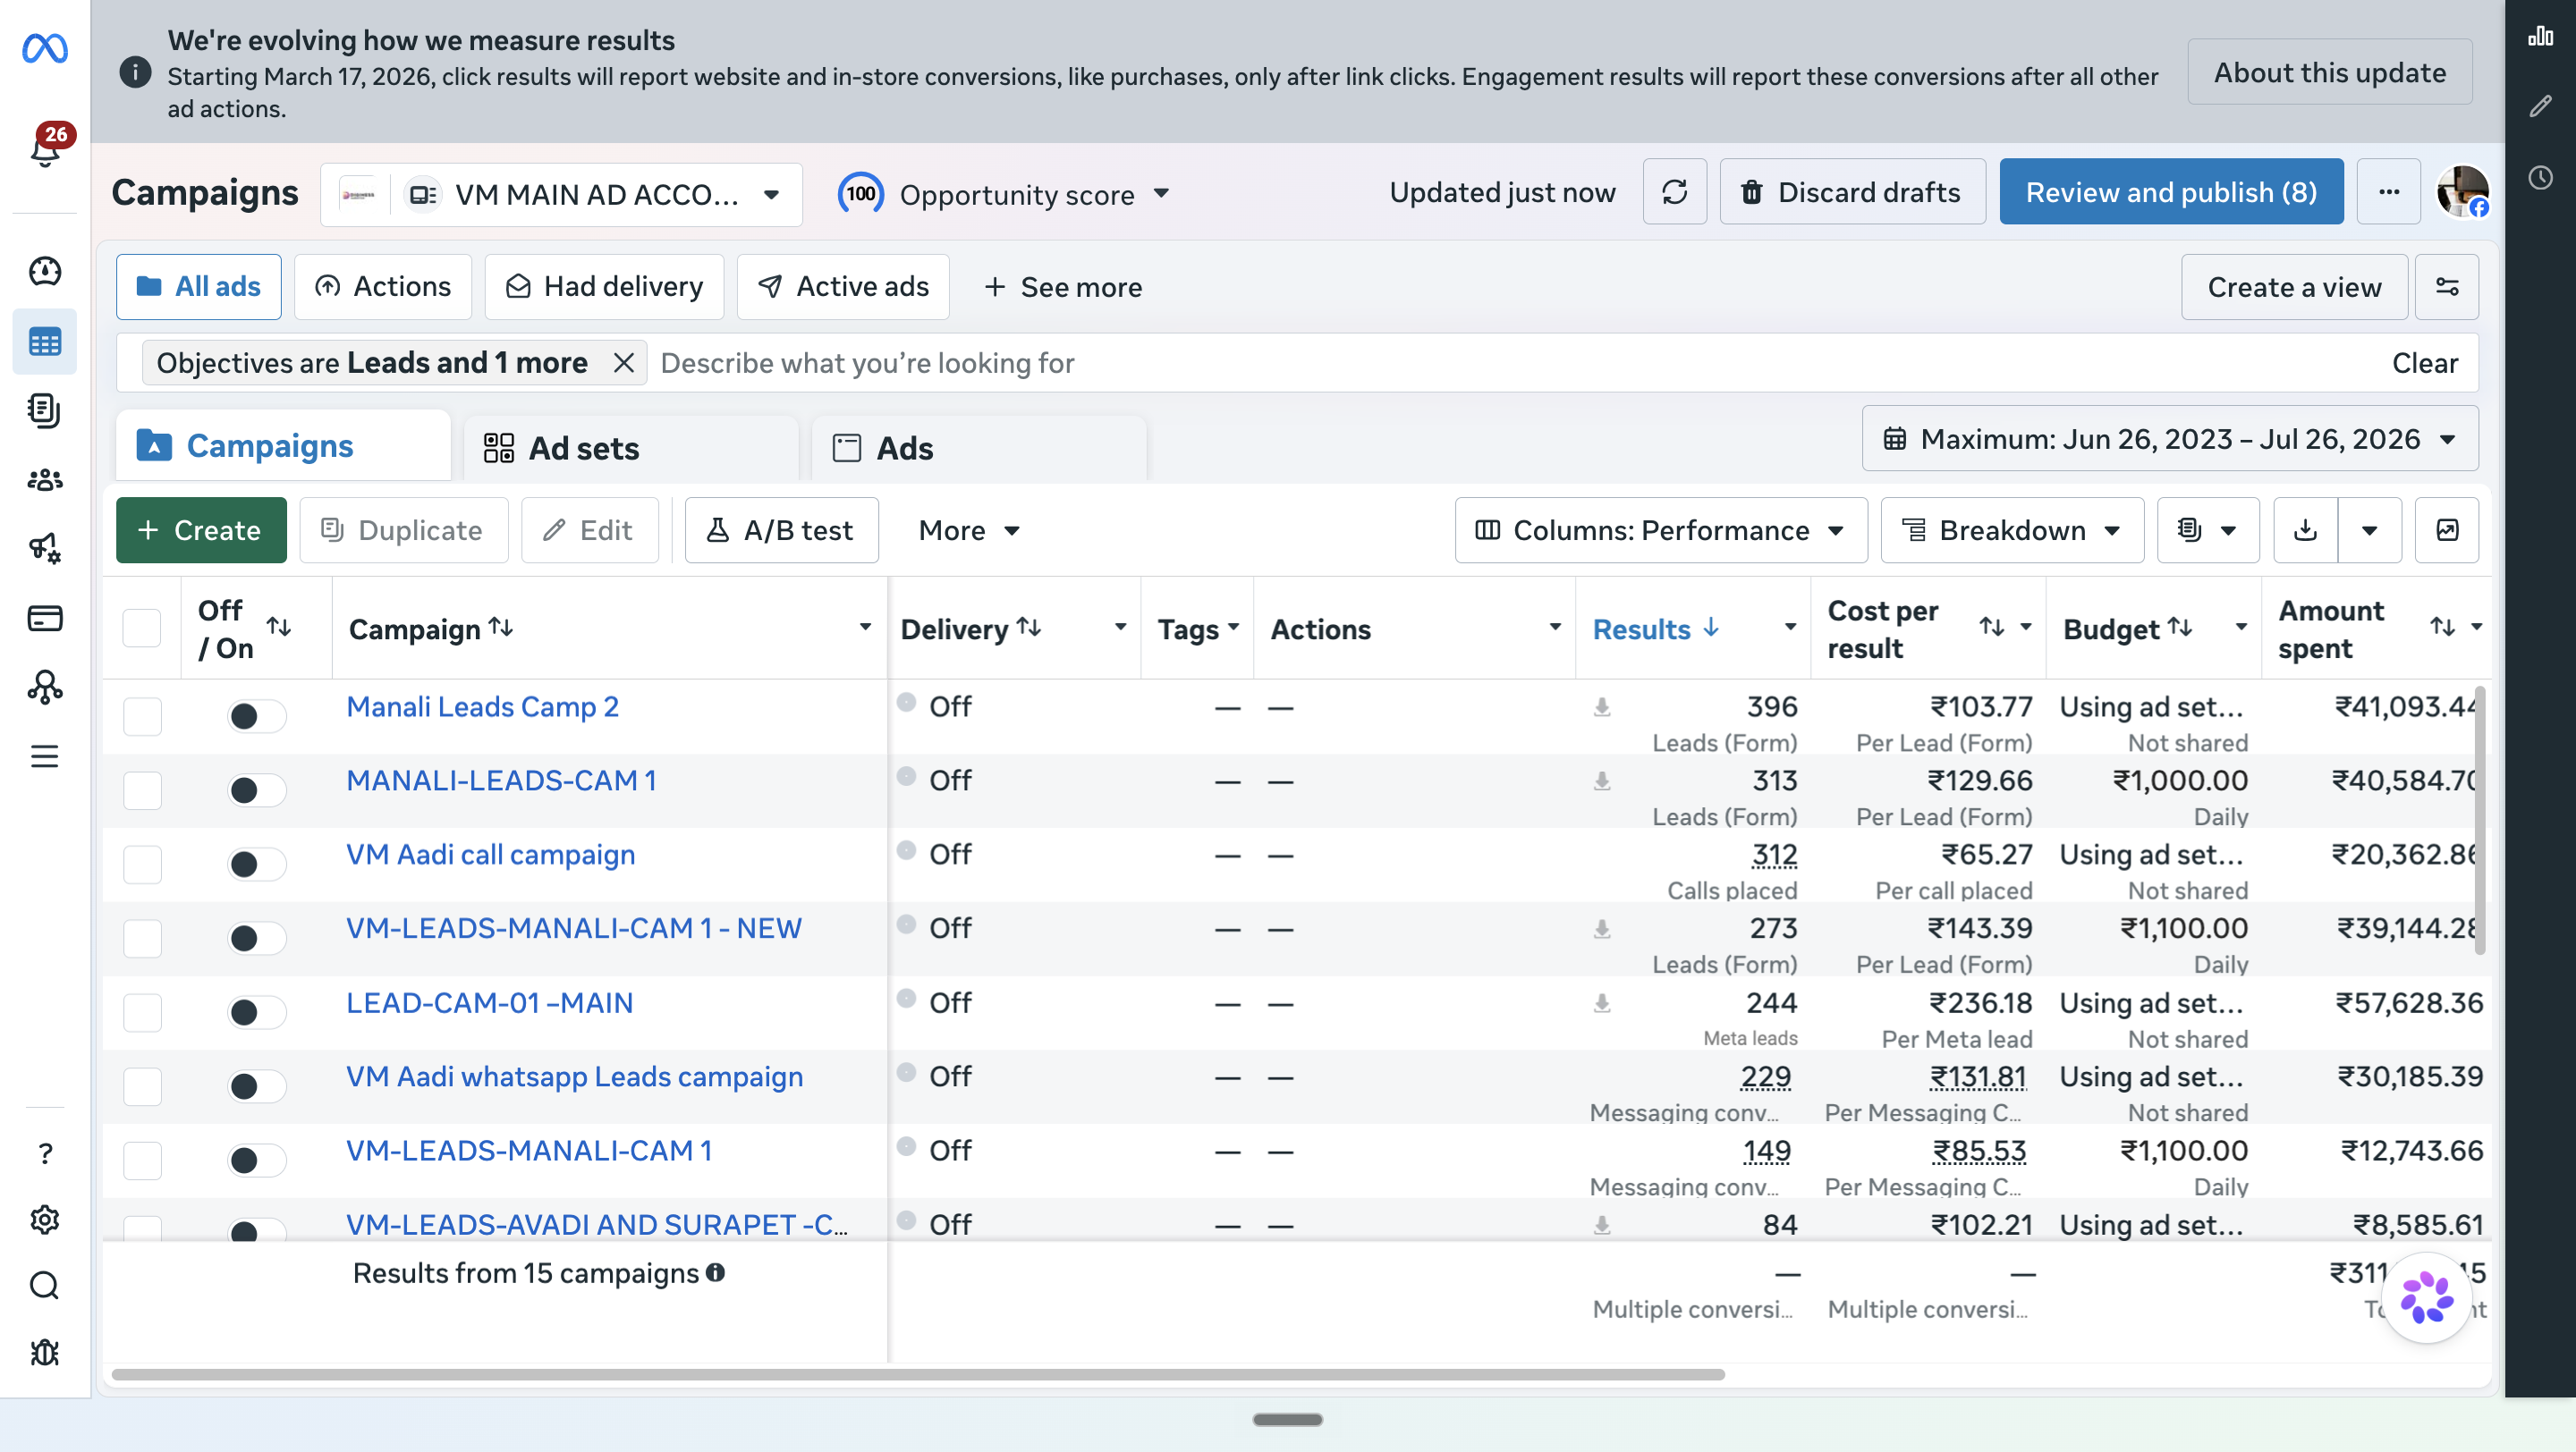Check the box for VM Aadi call campaign

[142, 865]
